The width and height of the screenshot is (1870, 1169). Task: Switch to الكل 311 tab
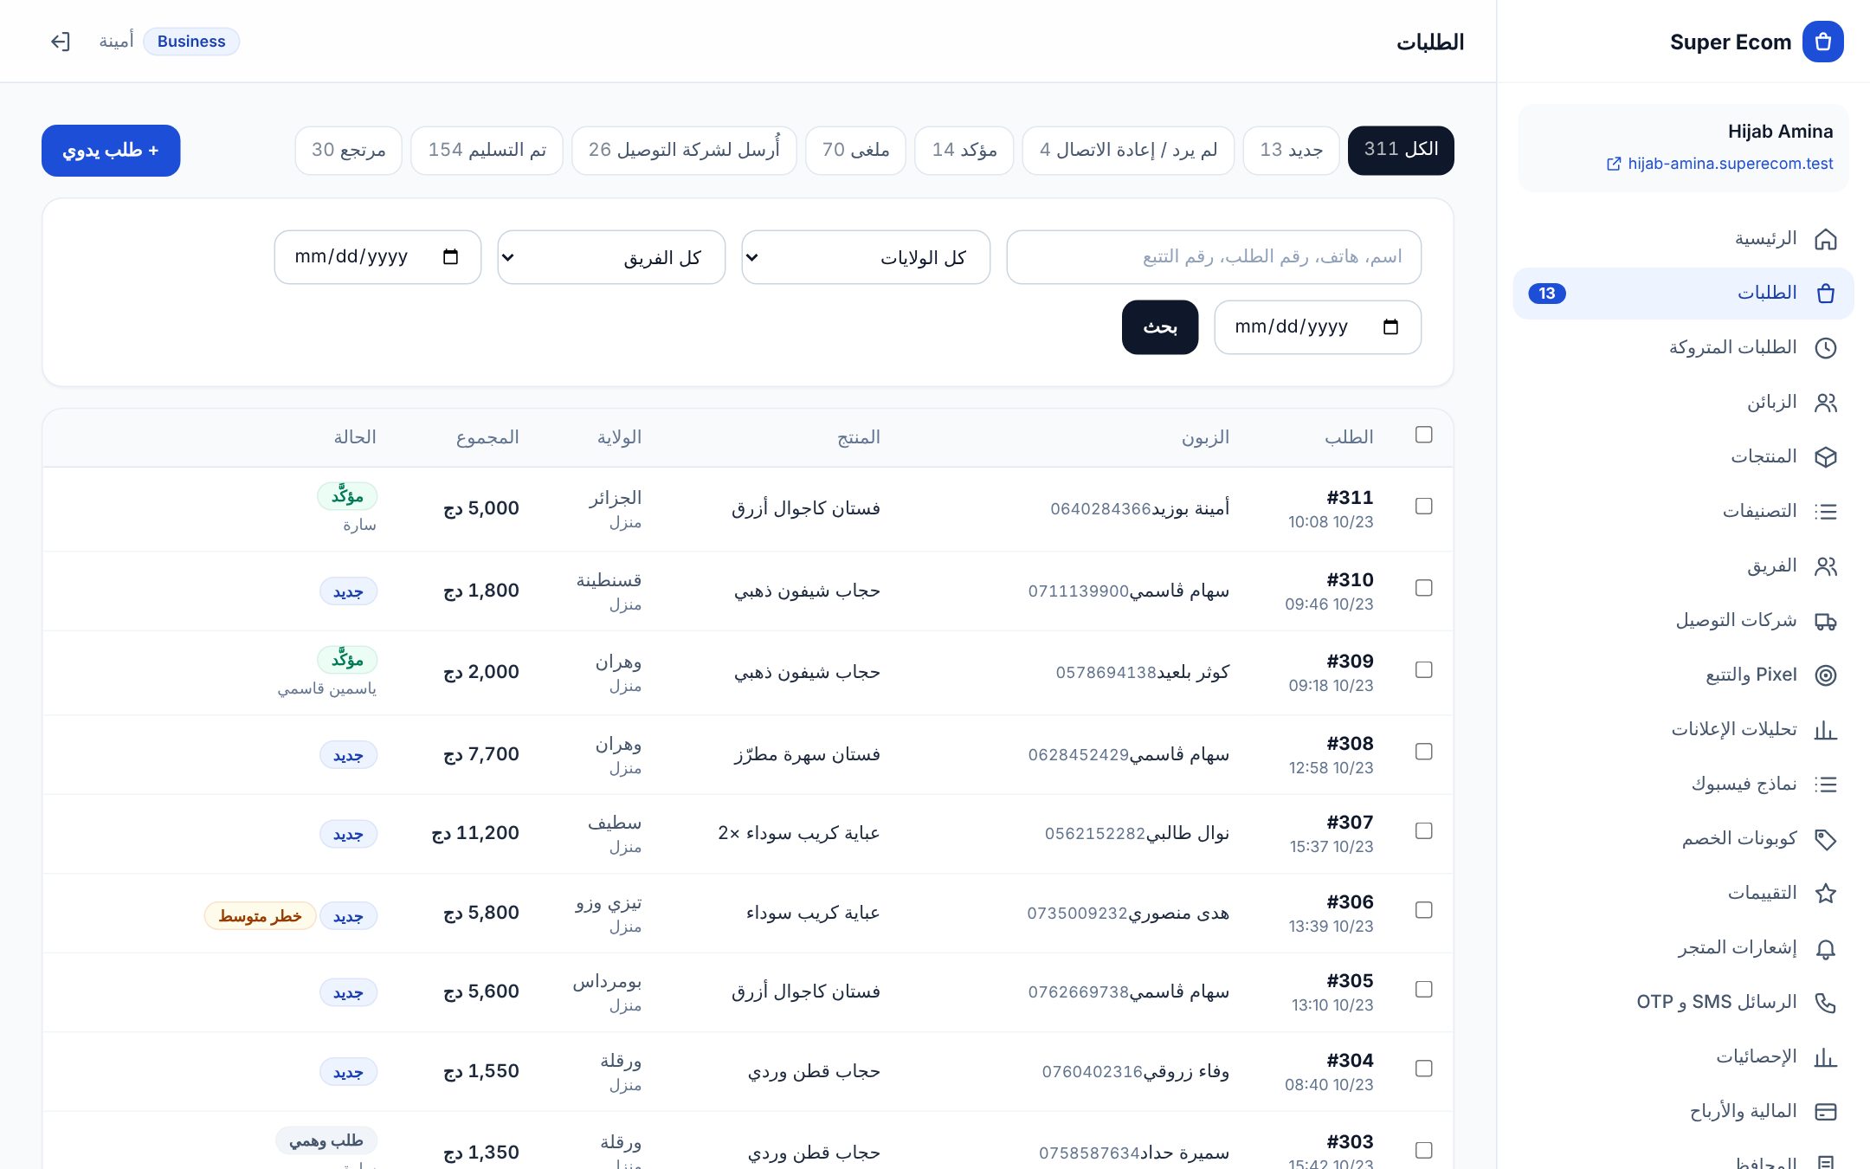click(x=1401, y=150)
